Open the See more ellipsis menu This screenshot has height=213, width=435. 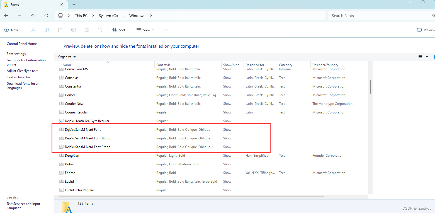[166, 30]
